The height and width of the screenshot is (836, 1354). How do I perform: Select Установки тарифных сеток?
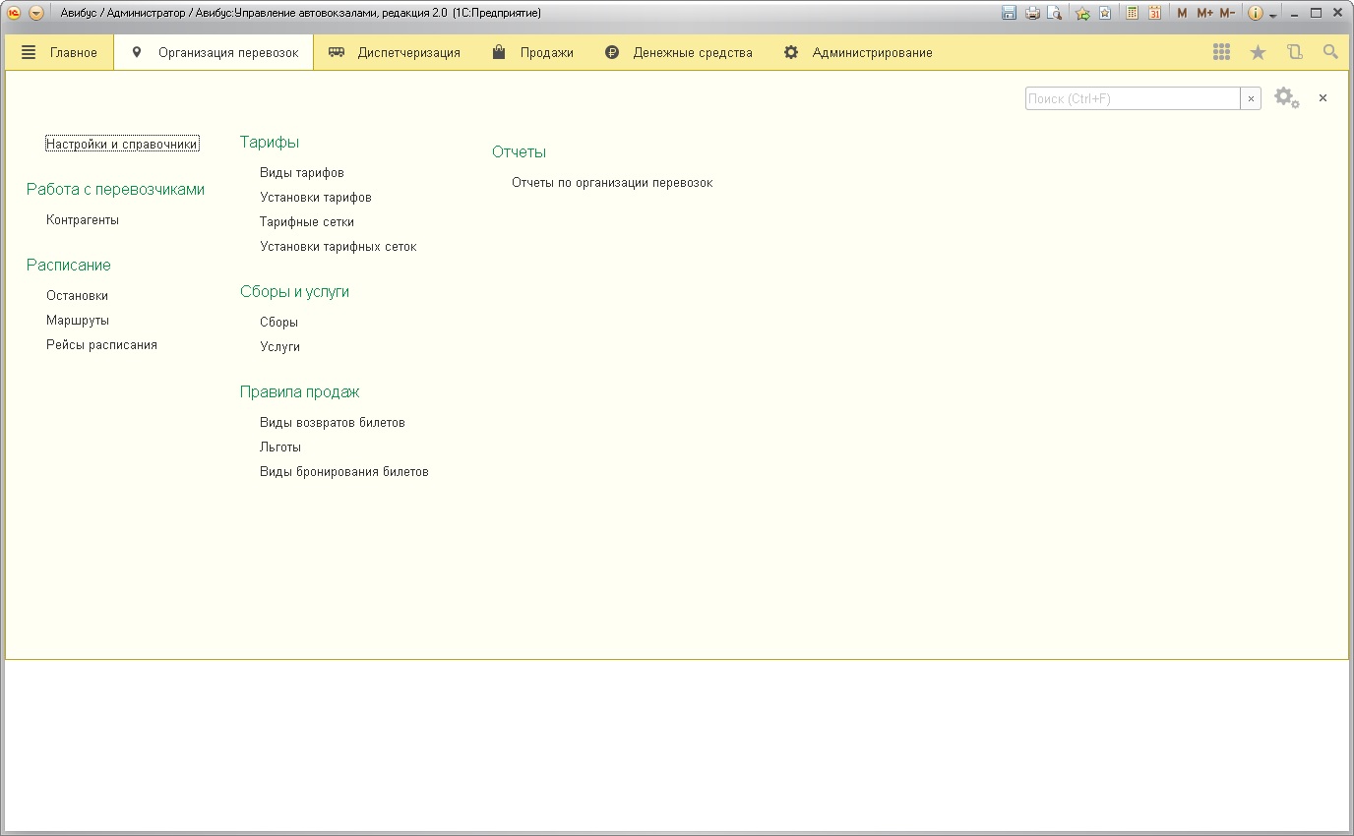coord(338,247)
